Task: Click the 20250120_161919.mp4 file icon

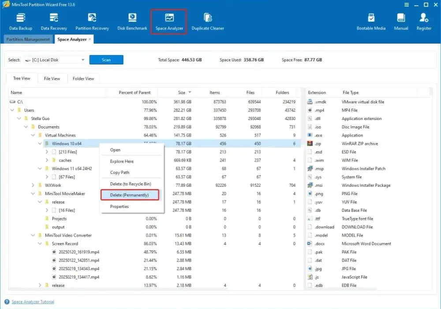Action: (54, 252)
